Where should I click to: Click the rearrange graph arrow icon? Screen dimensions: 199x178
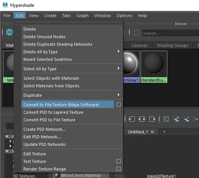(196, 119)
